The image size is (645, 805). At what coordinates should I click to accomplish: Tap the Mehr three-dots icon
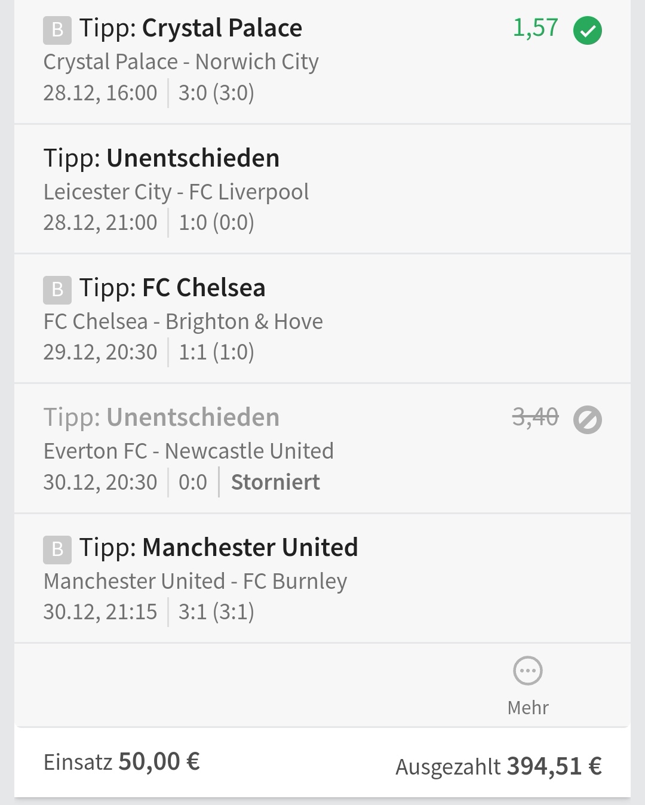[528, 671]
